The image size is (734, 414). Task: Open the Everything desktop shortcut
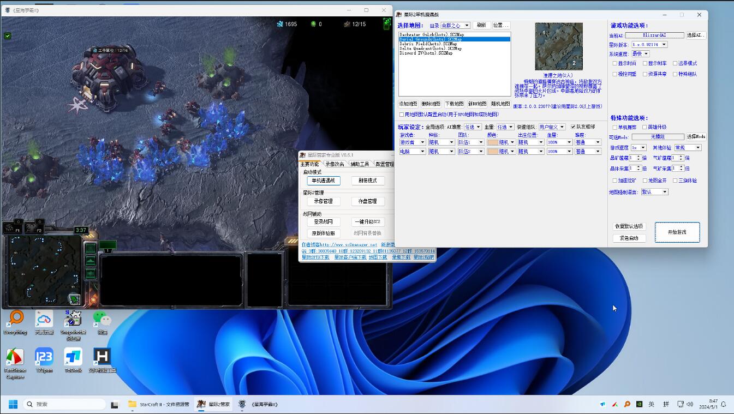(x=15, y=322)
